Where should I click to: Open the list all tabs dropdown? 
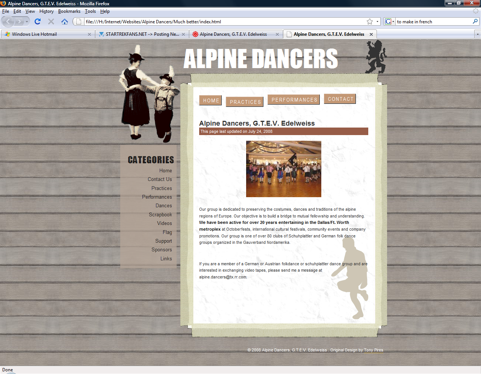[478, 34]
